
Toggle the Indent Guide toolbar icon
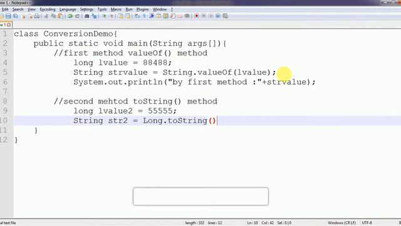click(152, 16)
